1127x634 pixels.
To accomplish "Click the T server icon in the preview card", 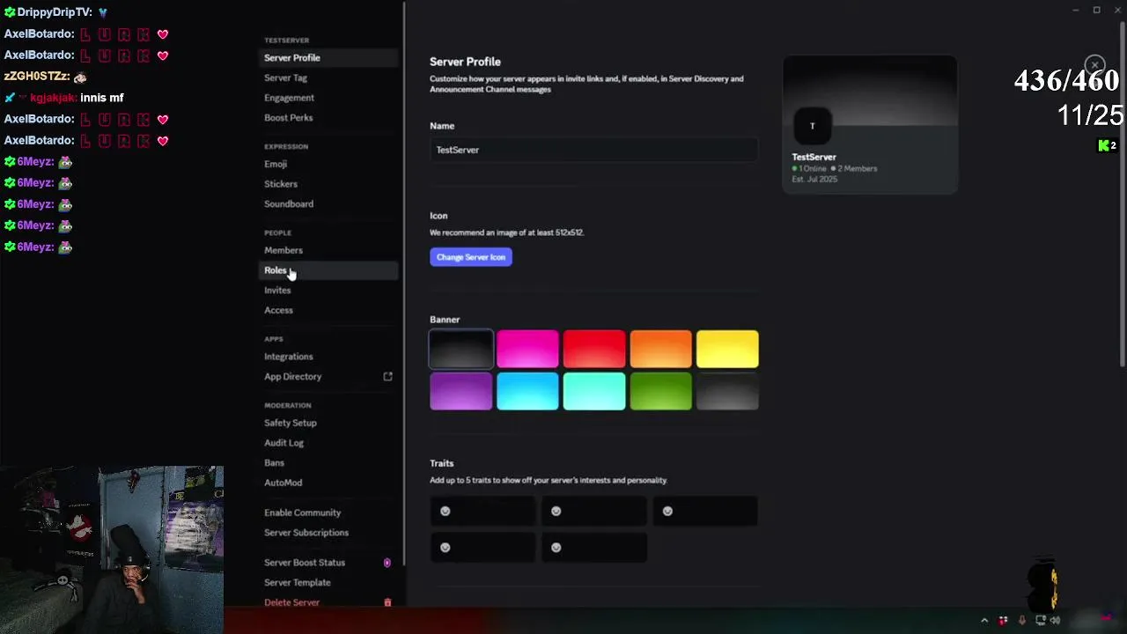I will (812, 126).
